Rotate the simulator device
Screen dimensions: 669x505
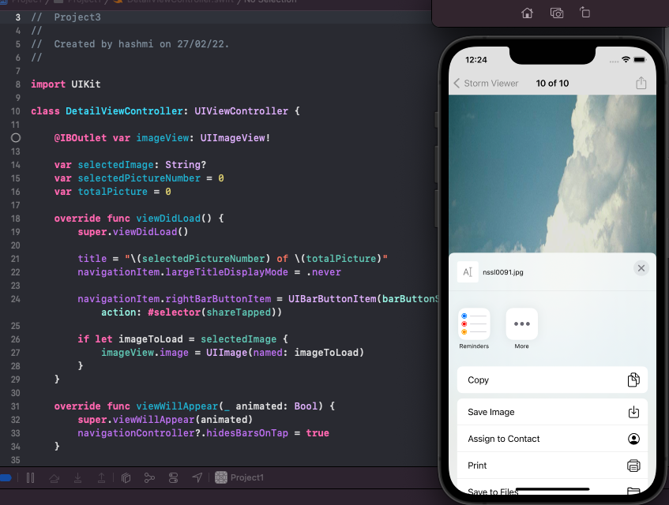(x=585, y=13)
